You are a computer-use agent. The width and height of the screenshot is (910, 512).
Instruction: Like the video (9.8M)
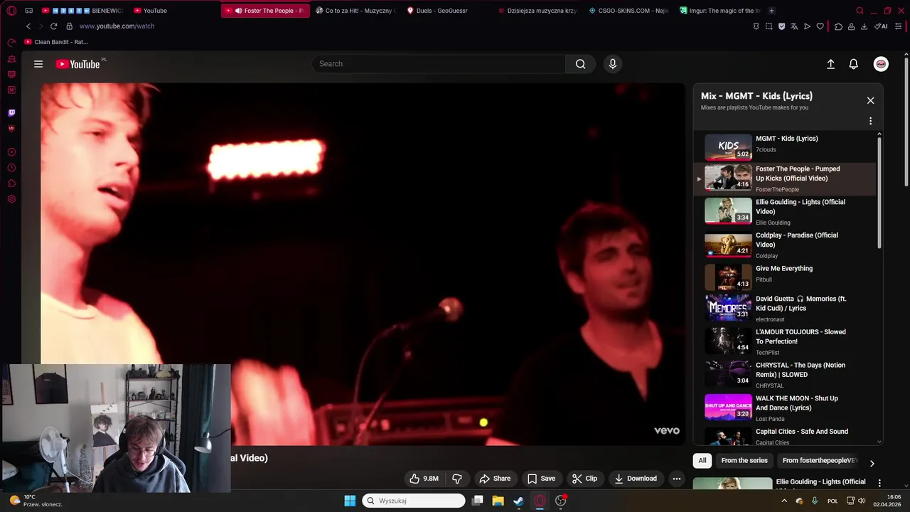[x=424, y=479]
